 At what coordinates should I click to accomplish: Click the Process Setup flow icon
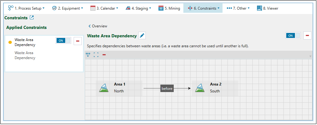tap(10, 8)
